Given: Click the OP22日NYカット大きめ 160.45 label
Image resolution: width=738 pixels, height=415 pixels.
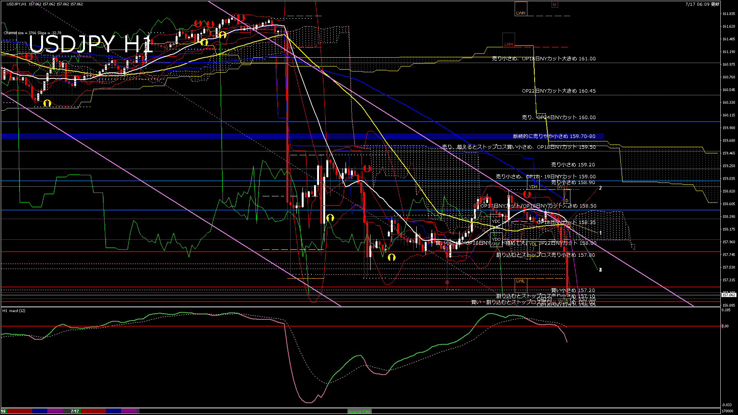Looking at the screenshot, I should coord(558,91).
